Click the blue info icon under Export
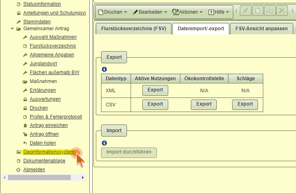 pyautogui.click(x=104, y=69)
